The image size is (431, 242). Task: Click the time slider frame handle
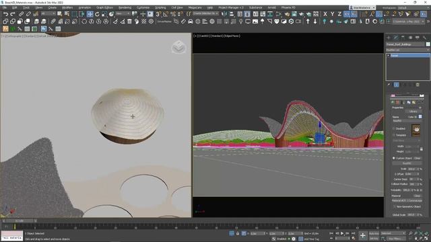(x=20, y=220)
